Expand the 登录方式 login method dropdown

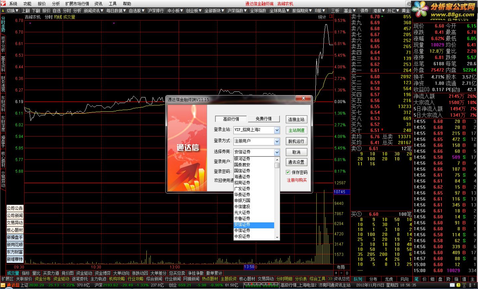point(277,142)
